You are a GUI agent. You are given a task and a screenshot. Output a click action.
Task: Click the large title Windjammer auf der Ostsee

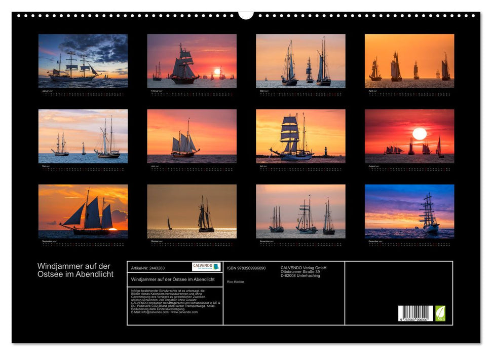coord(75,270)
